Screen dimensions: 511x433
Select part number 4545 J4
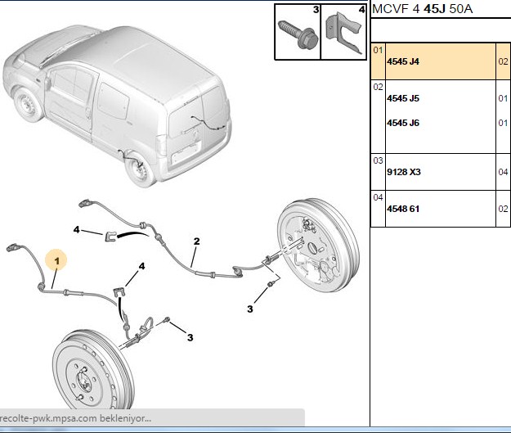(403, 61)
